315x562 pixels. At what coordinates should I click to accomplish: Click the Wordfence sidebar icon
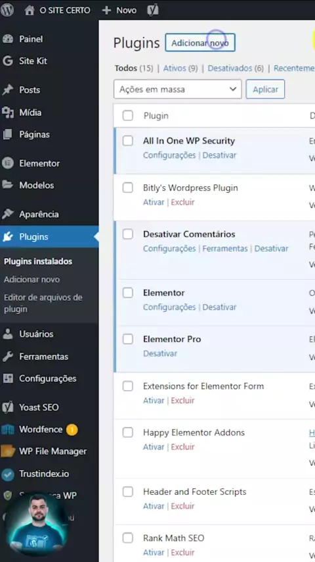(7, 429)
